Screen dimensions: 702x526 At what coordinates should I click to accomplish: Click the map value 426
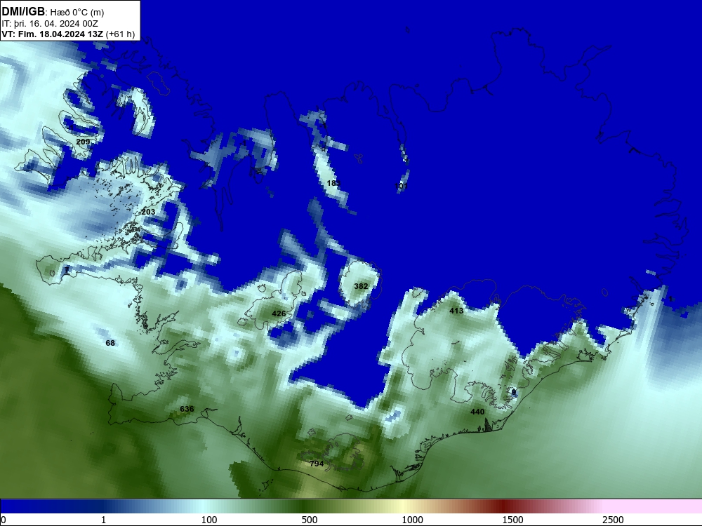[279, 313]
